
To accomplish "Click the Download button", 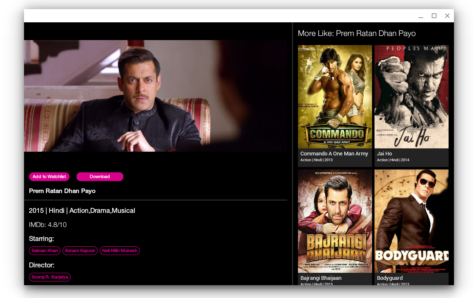I will point(100,176).
